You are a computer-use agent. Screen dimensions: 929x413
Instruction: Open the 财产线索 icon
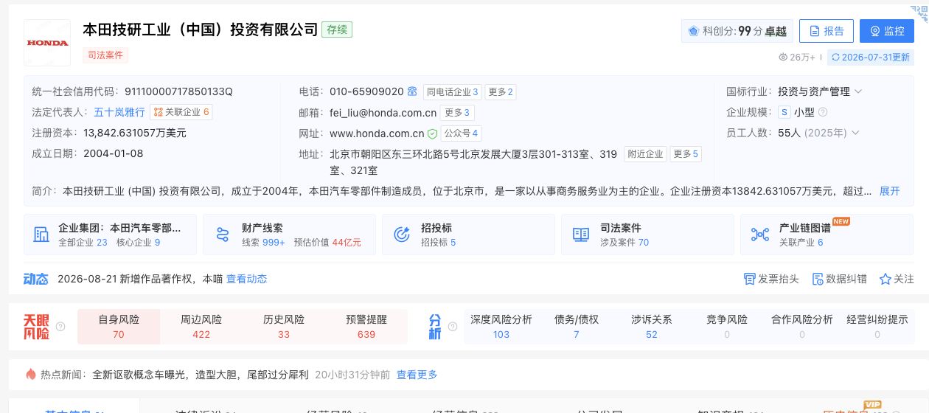point(223,235)
